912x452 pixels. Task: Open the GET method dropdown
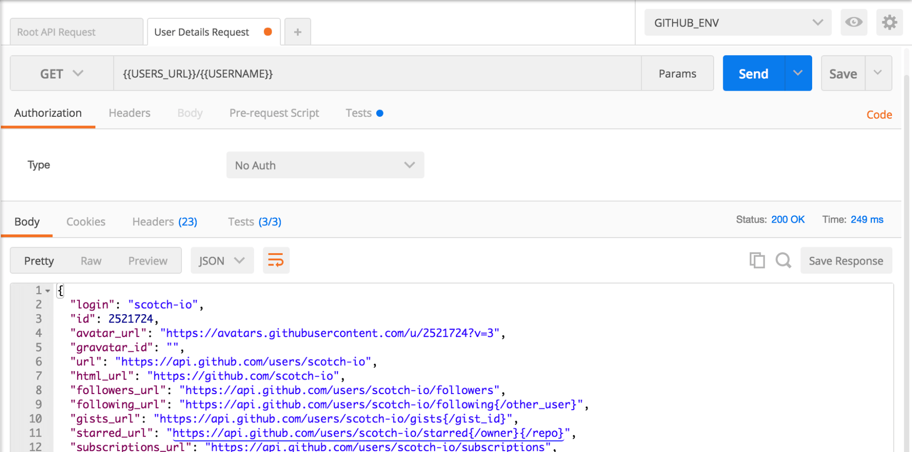62,73
